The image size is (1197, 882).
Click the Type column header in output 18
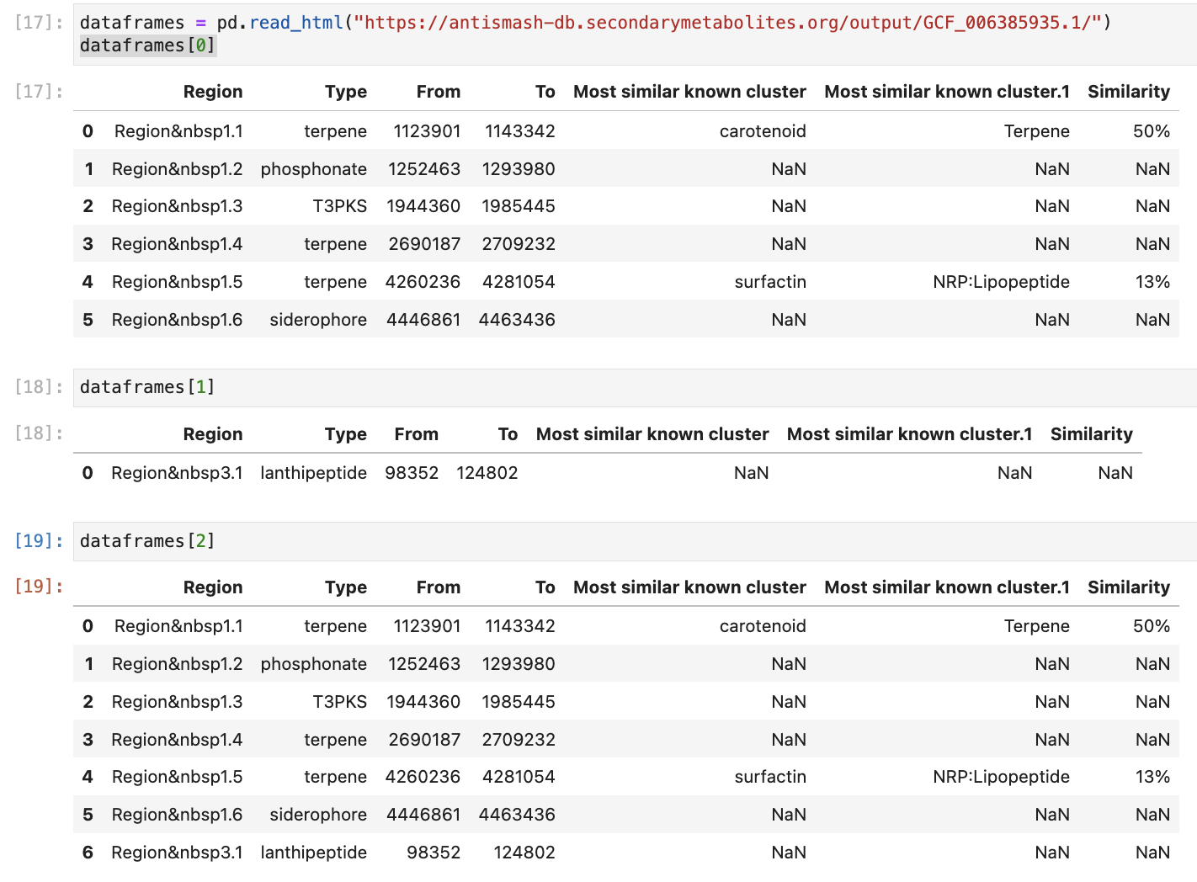(x=346, y=434)
